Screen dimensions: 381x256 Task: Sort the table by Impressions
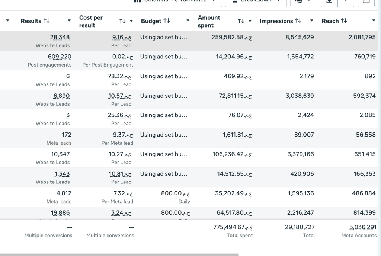point(298,21)
